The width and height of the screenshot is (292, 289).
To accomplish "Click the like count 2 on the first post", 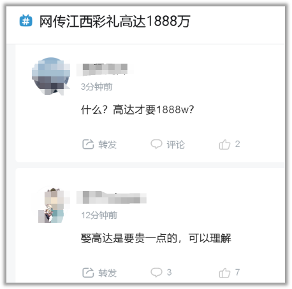I will (238, 144).
